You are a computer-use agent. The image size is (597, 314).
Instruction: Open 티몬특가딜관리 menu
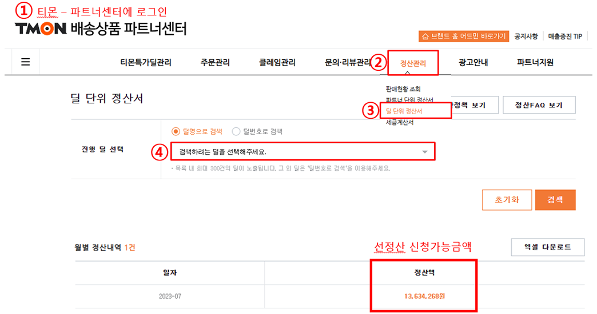point(146,62)
